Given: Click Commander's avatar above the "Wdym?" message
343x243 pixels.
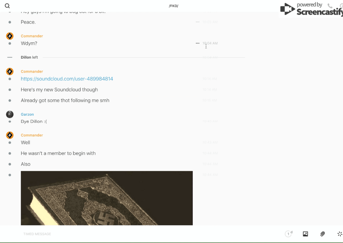Looking at the screenshot, I should 10,36.
